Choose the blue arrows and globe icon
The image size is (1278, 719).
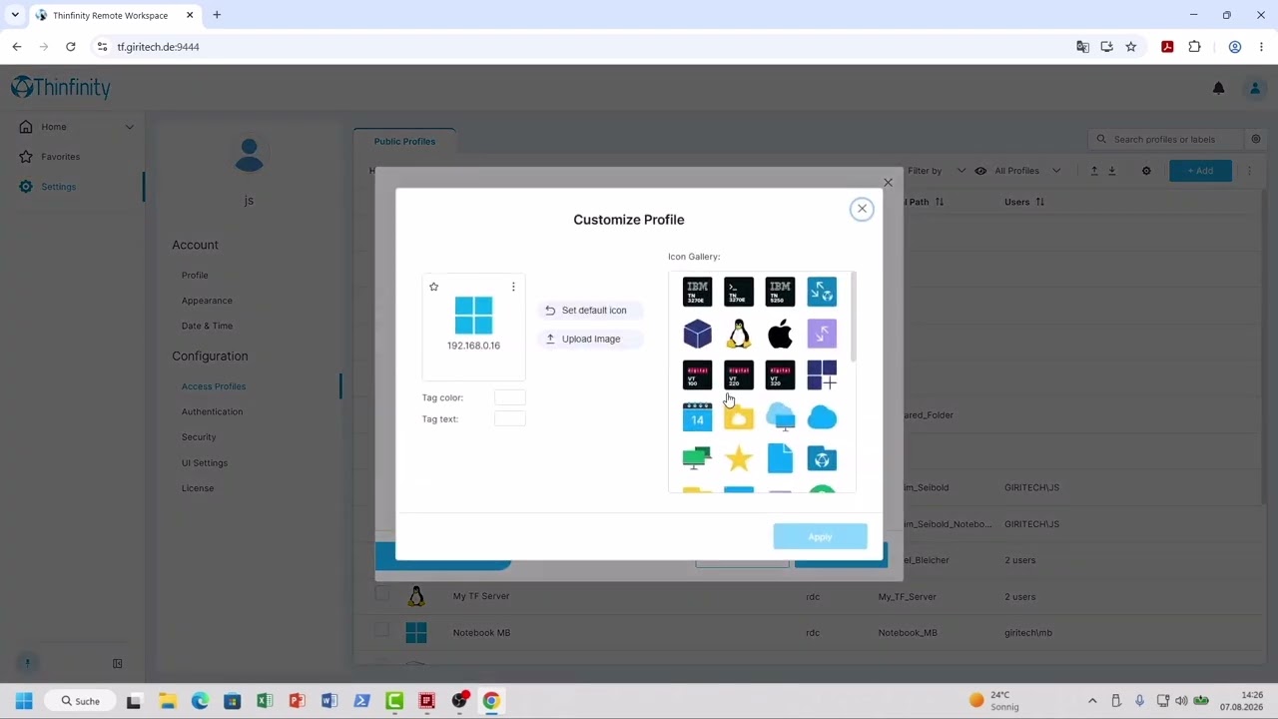822,292
